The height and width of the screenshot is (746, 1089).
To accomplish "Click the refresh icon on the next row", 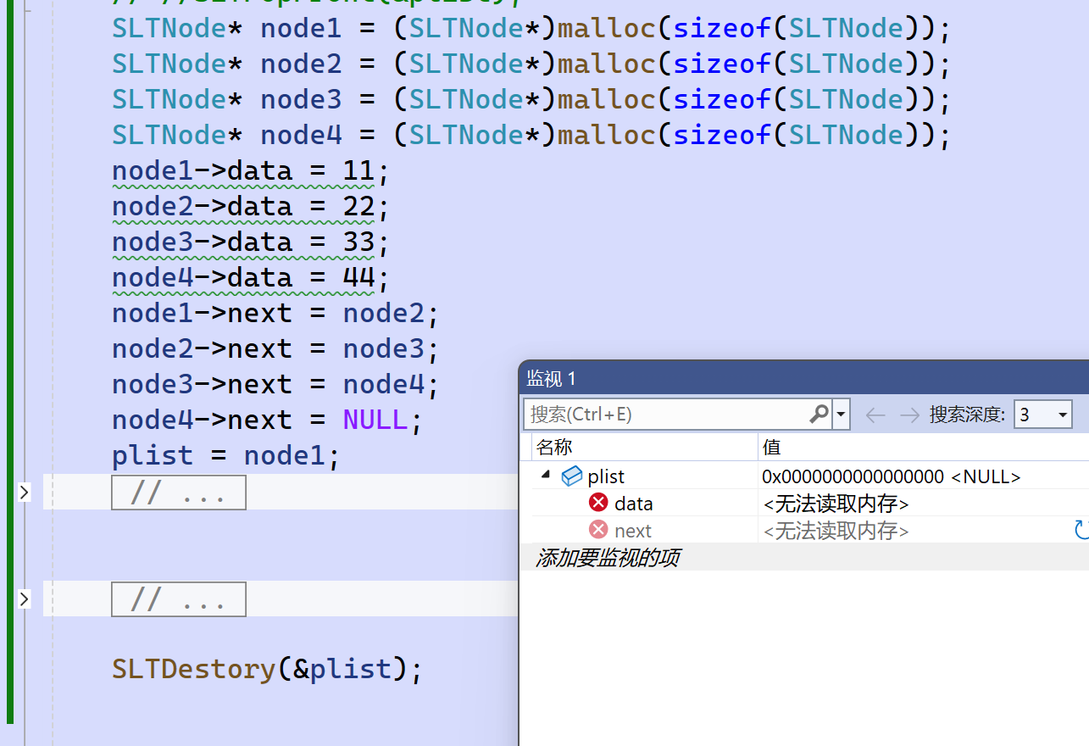I will (1081, 531).
